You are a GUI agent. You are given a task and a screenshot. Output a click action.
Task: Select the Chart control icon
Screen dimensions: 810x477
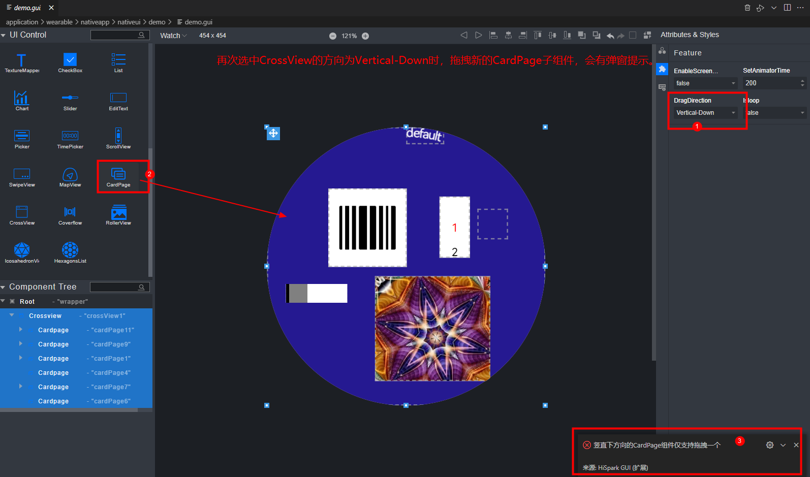tap(22, 100)
